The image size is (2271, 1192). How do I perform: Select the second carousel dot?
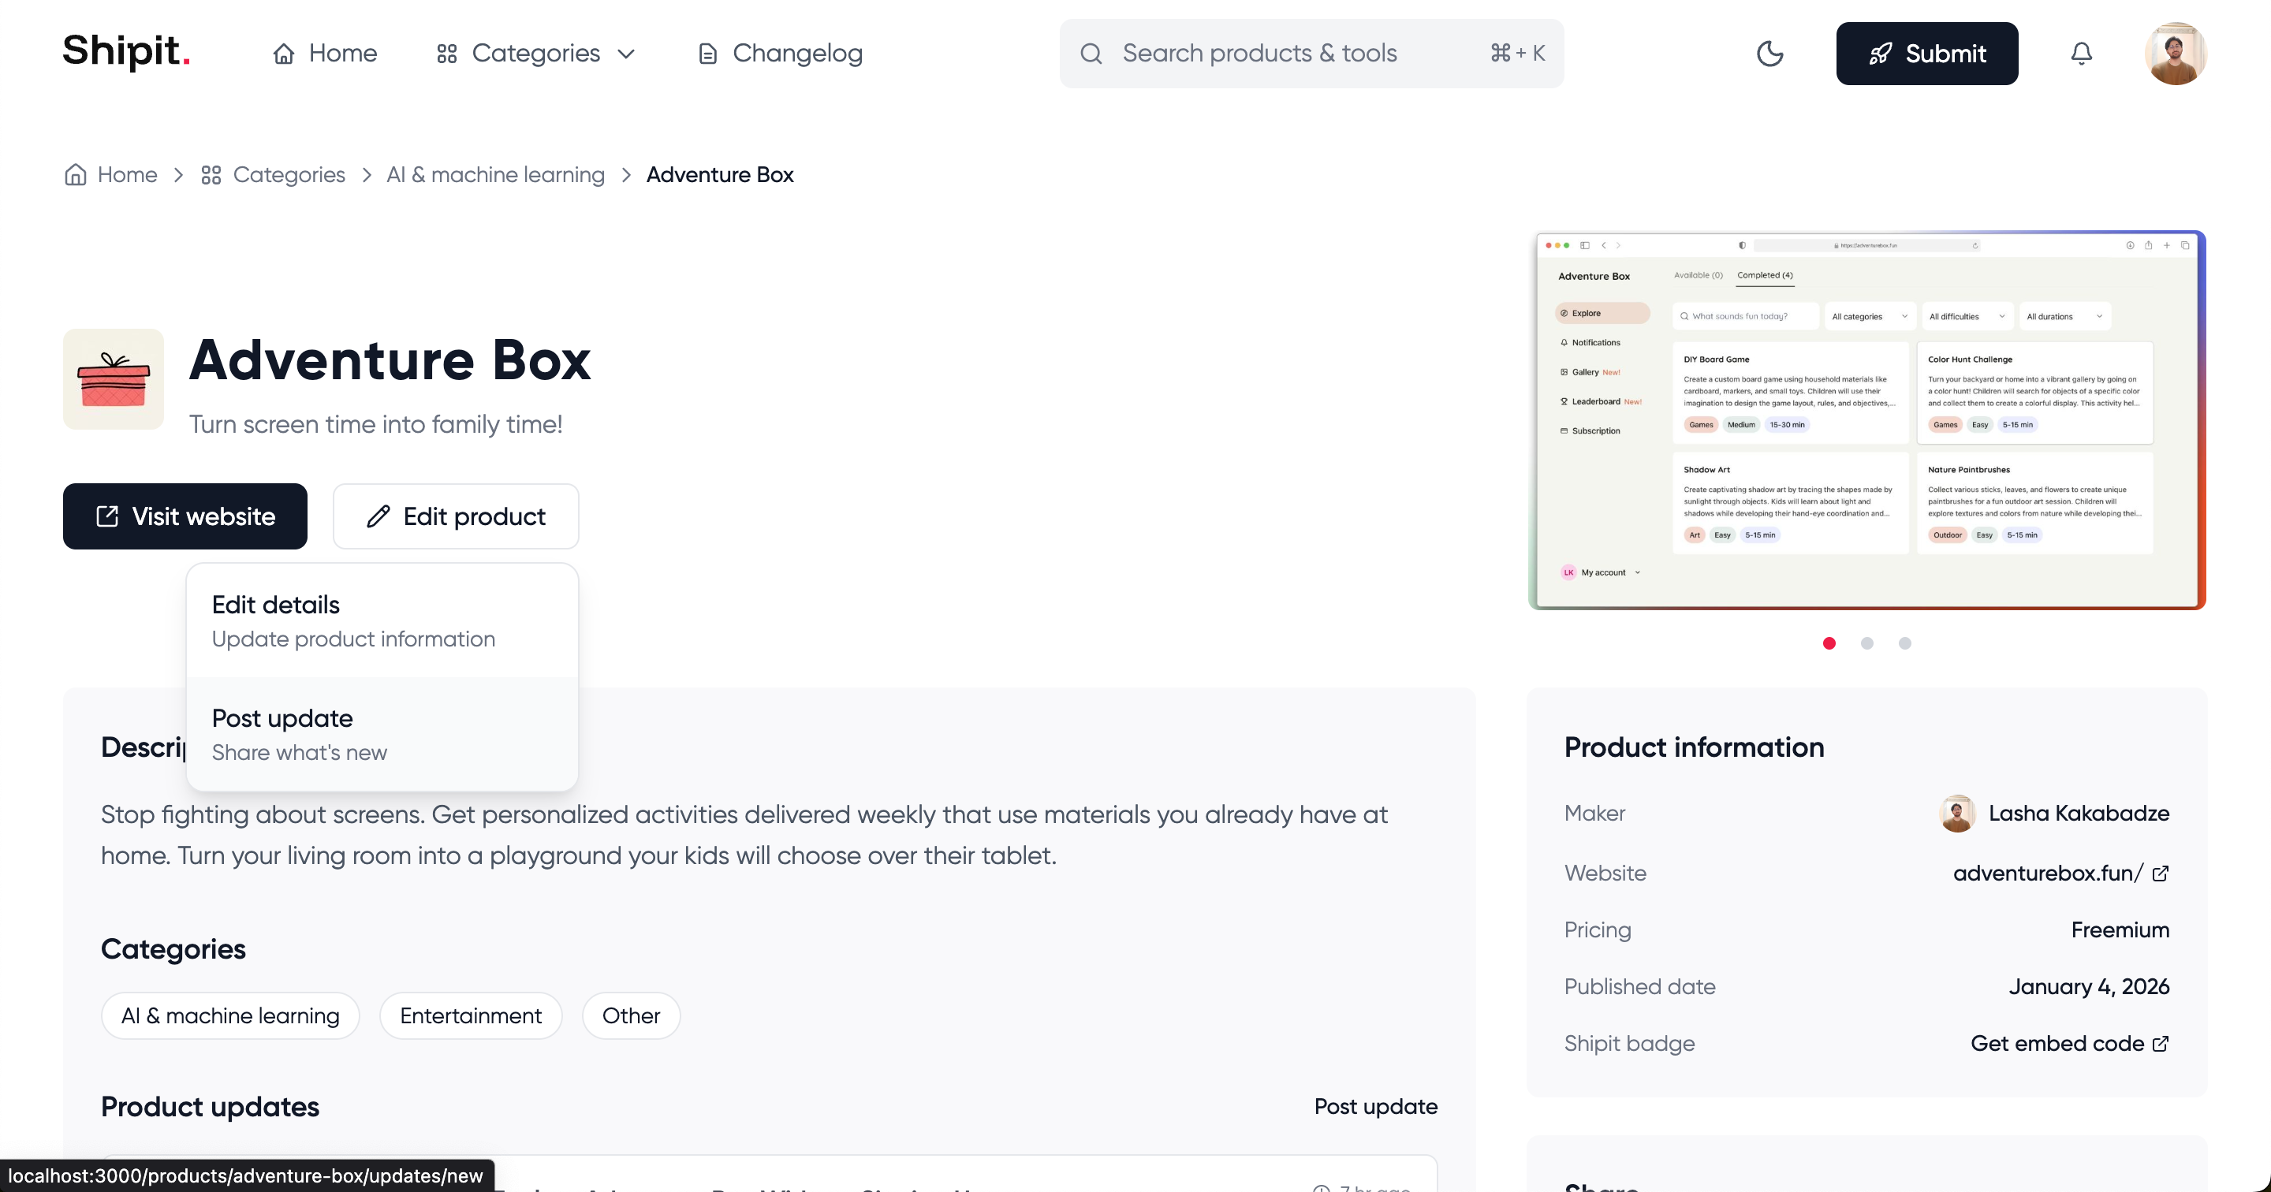(1866, 643)
